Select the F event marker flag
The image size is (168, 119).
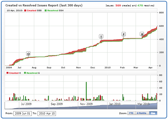pos(124,34)
